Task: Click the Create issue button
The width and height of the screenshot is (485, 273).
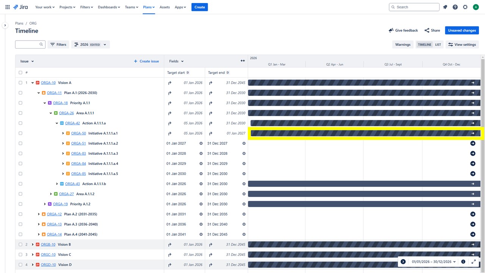Action: (146, 61)
